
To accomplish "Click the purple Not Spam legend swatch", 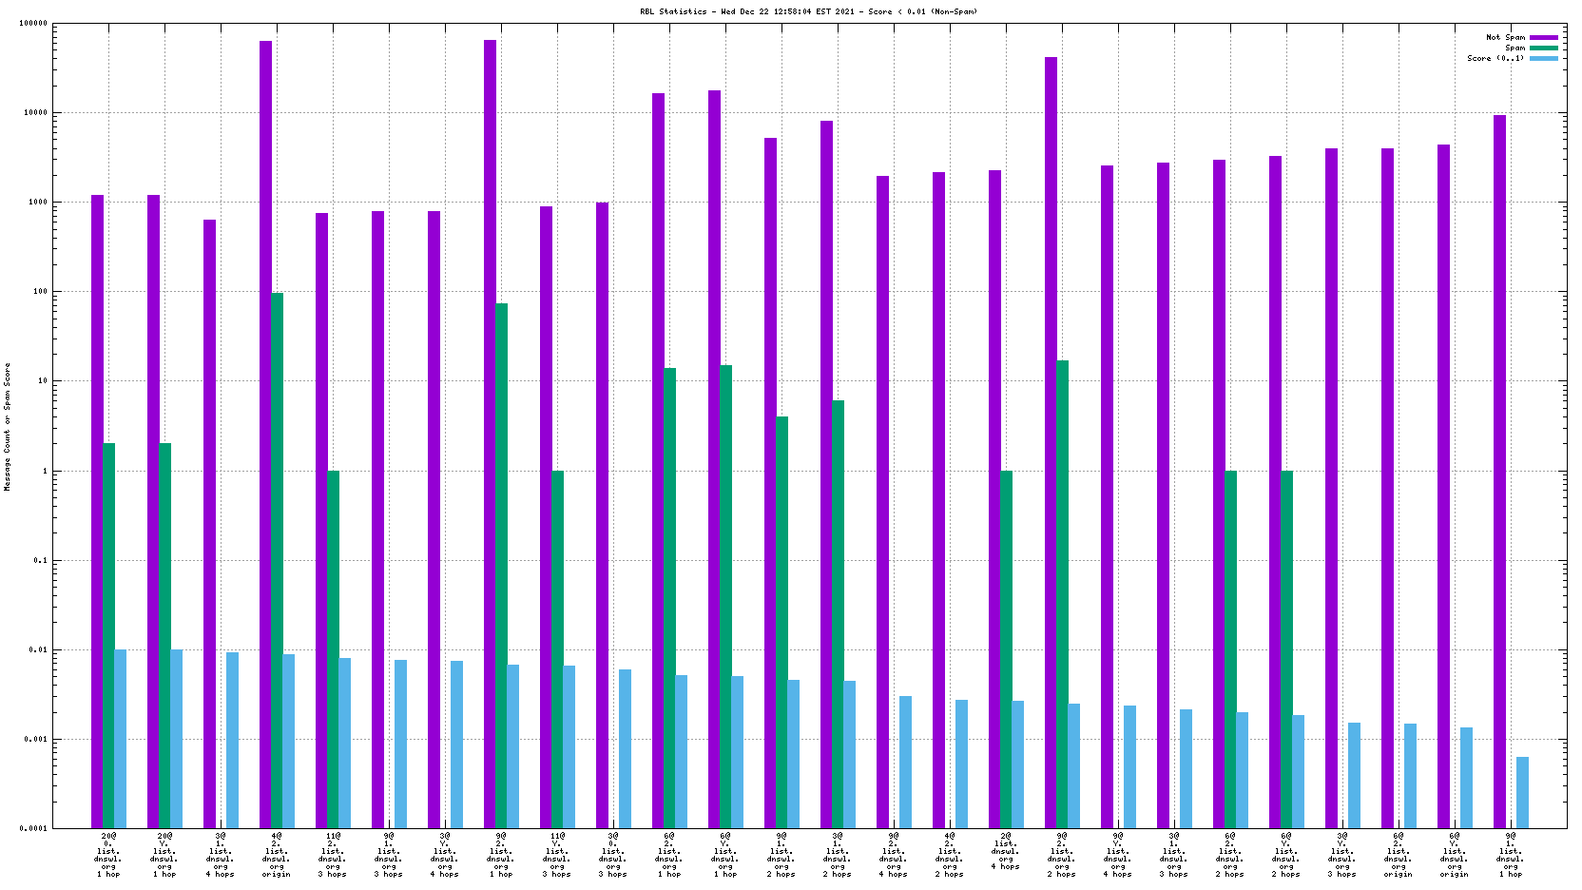I will 1544,37.
